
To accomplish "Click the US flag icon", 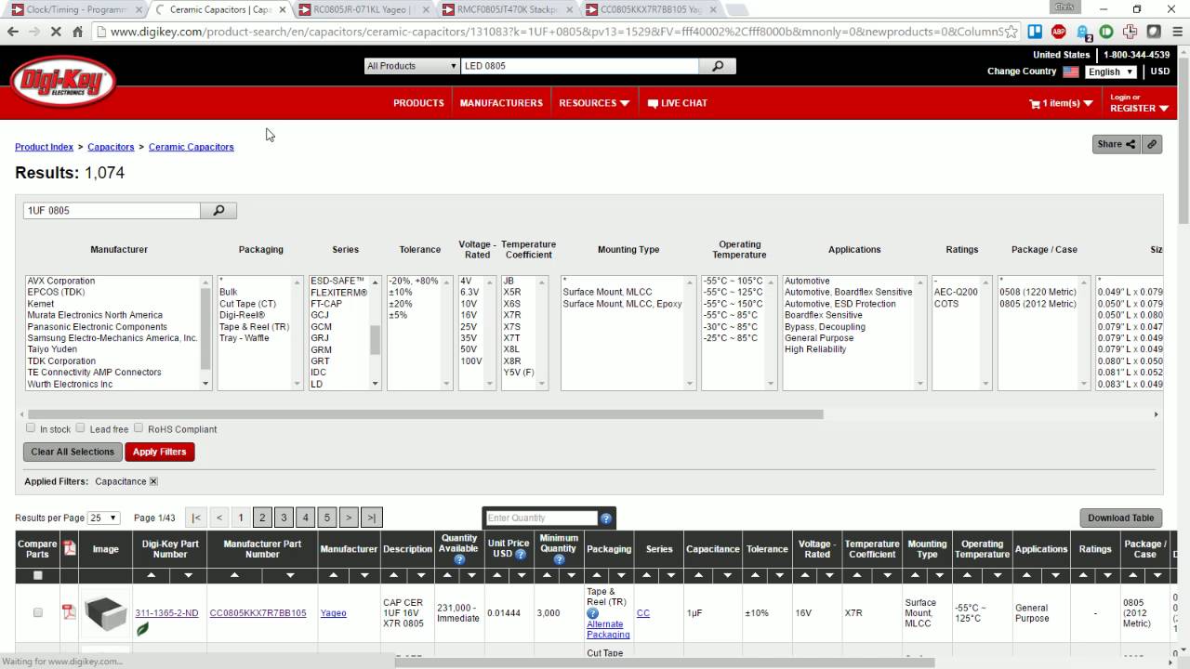I will 1071,72.
